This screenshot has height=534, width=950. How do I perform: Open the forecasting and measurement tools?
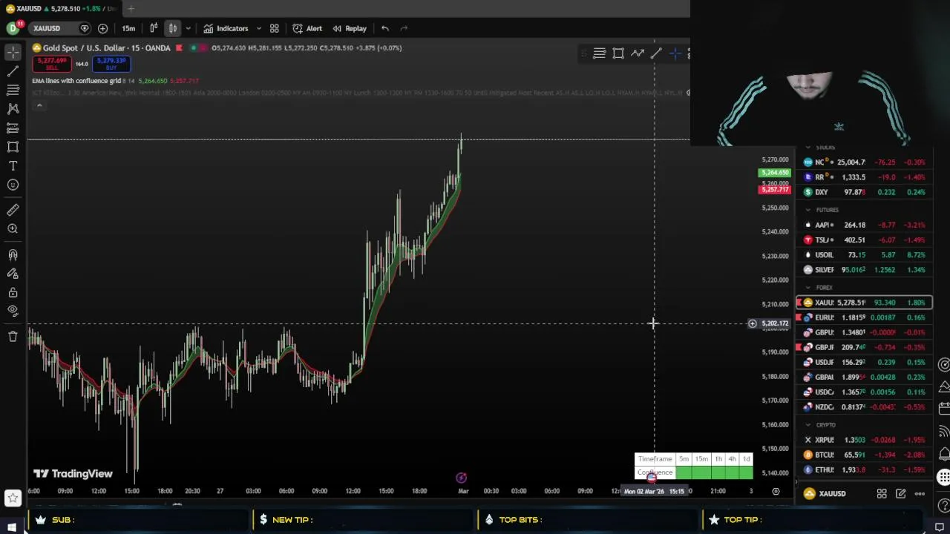coord(13,128)
